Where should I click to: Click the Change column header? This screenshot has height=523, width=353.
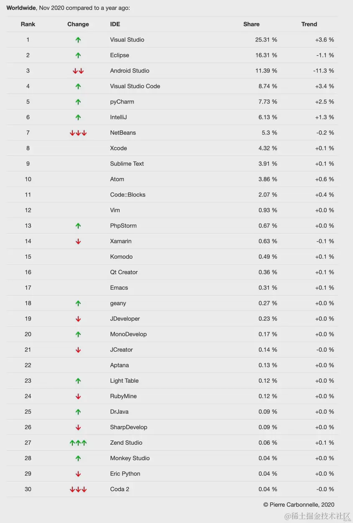point(78,24)
